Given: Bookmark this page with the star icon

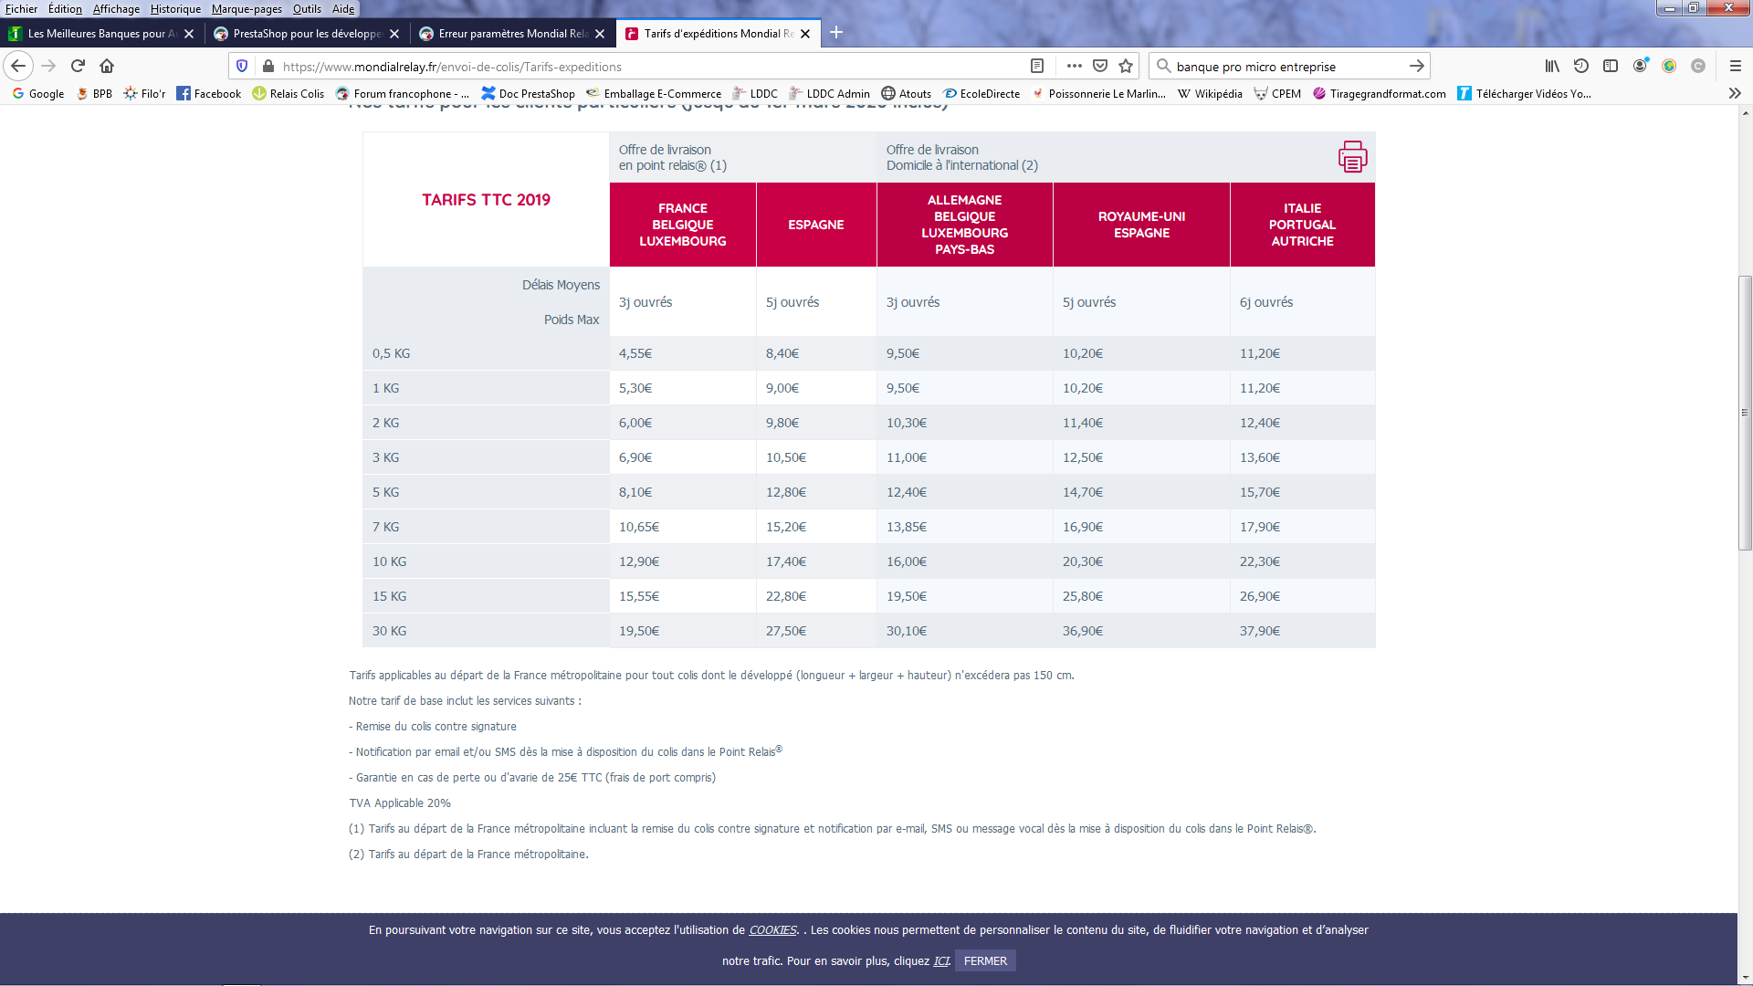Looking at the screenshot, I should [x=1126, y=66].
